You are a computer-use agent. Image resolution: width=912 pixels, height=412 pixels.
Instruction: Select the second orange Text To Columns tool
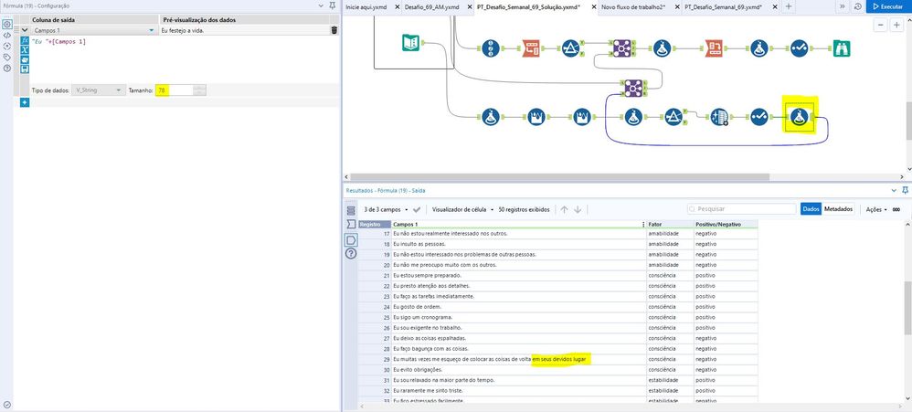[x=714, y=48]
